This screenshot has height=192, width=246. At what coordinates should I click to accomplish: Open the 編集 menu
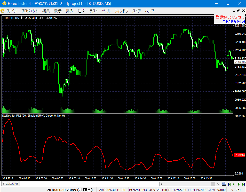point(46,11)
